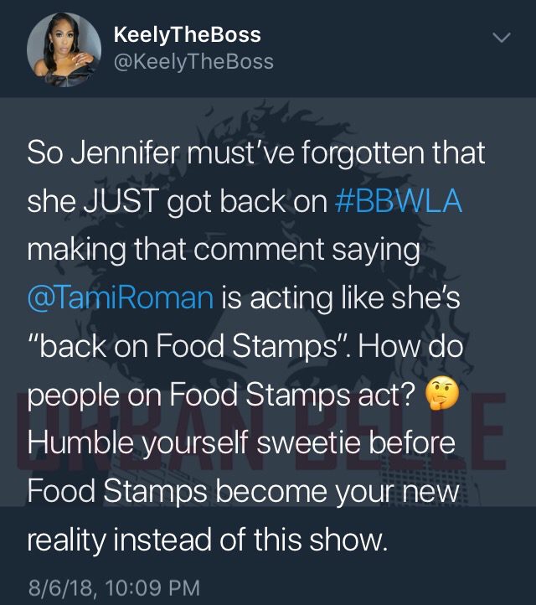Open the #BBWLA hashtag
536x605 pixels.
[399, 201]
